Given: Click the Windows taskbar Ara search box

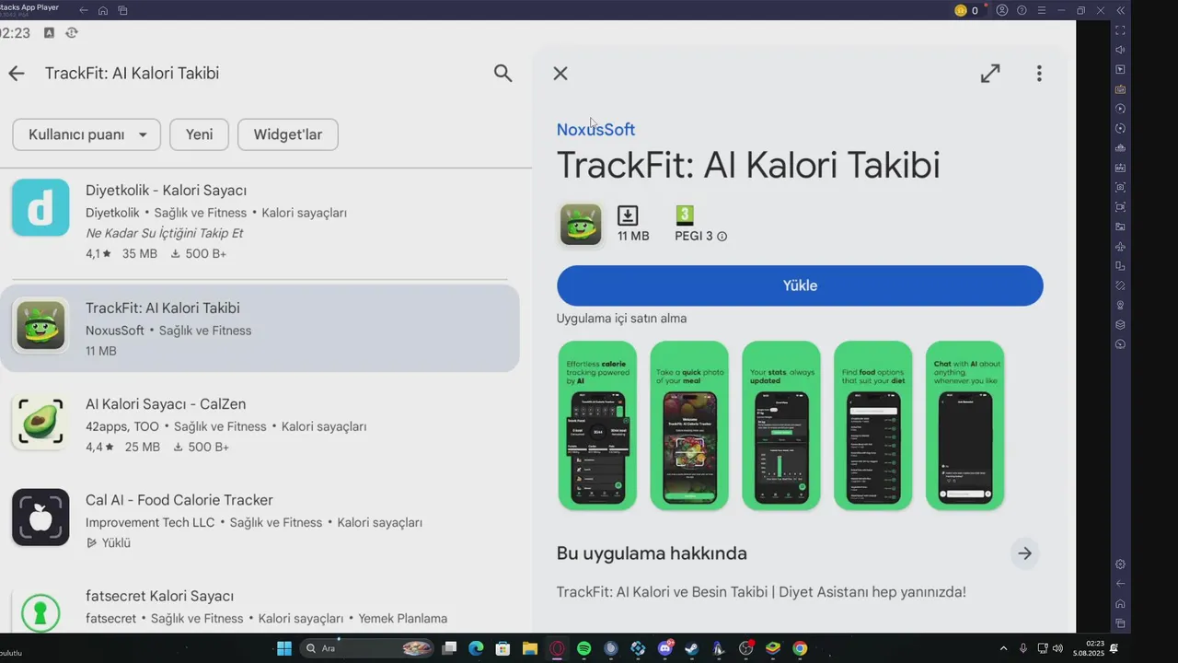Looking at the screenshot, I should pos(367,648).
